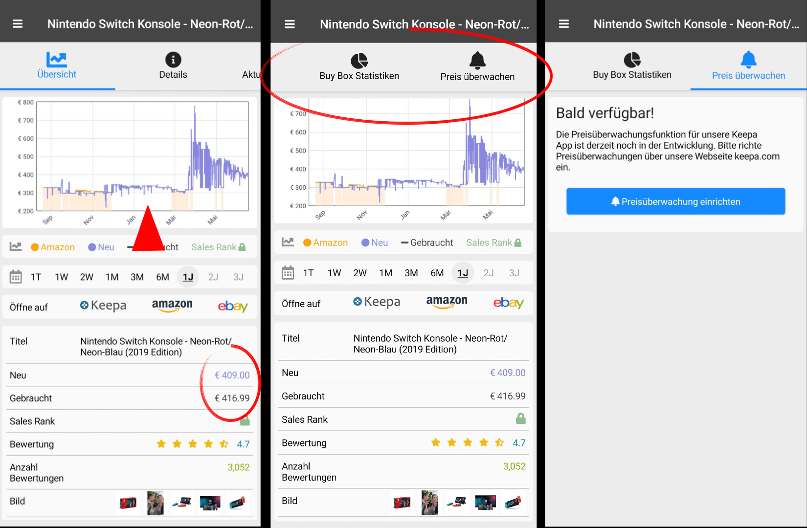The height and width of the screenshot is (528, 807).
Task: Open the hamburger menu in the right screen
Action: click(563, 24)
